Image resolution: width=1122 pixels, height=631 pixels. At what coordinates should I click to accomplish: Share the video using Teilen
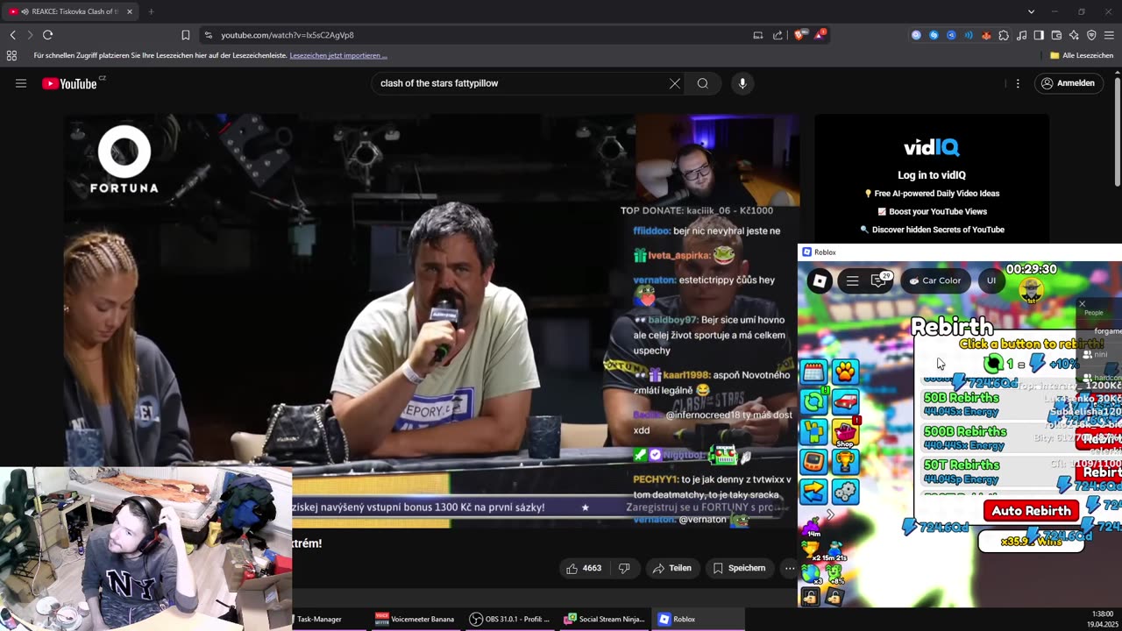[672, 568]
